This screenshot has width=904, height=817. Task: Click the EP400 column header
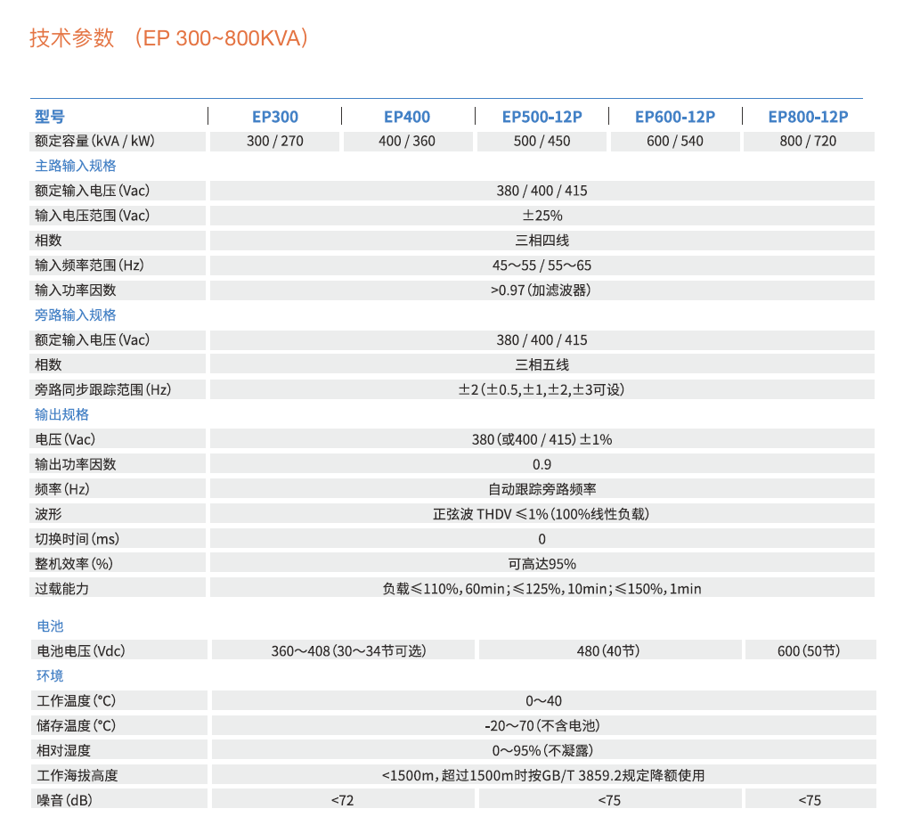[407, 117]
